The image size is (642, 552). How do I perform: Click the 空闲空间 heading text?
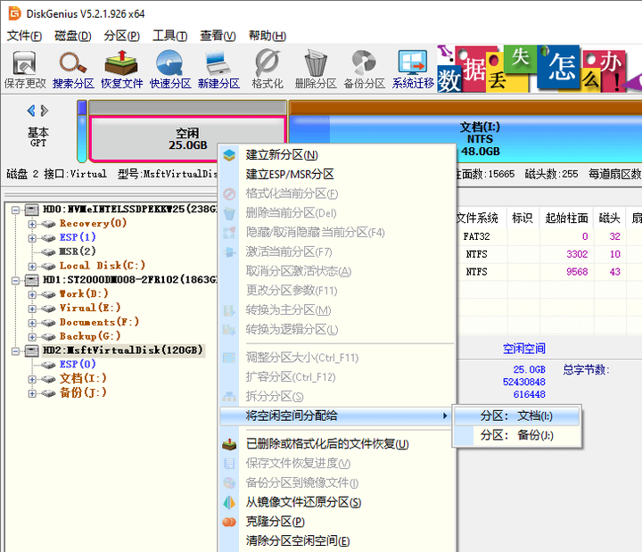coord(524,349)
